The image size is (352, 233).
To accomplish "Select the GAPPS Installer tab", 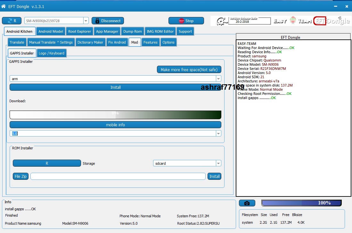I will [x=22, y=53].
